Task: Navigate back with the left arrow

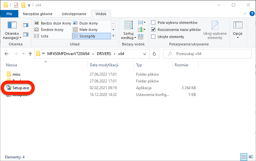Action: 6,54
